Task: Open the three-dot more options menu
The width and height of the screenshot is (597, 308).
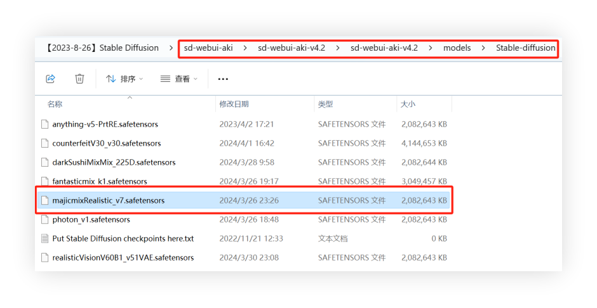Action: point(223,79)
